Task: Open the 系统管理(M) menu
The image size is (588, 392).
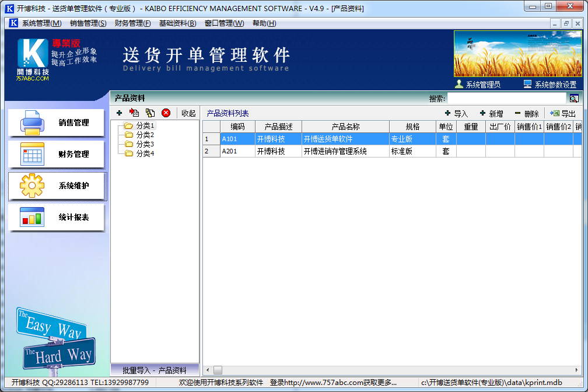Action: click(41, 23)
